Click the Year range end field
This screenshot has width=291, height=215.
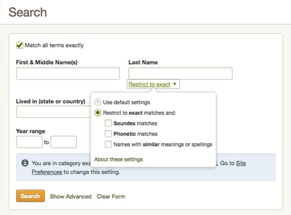[64, 142]
